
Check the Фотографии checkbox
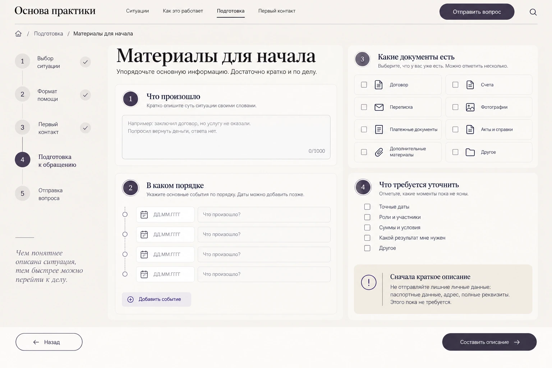(455, 107)
